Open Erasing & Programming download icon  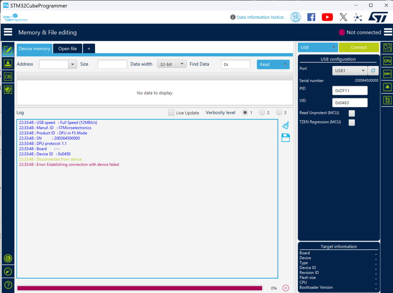tap(8, 63)
